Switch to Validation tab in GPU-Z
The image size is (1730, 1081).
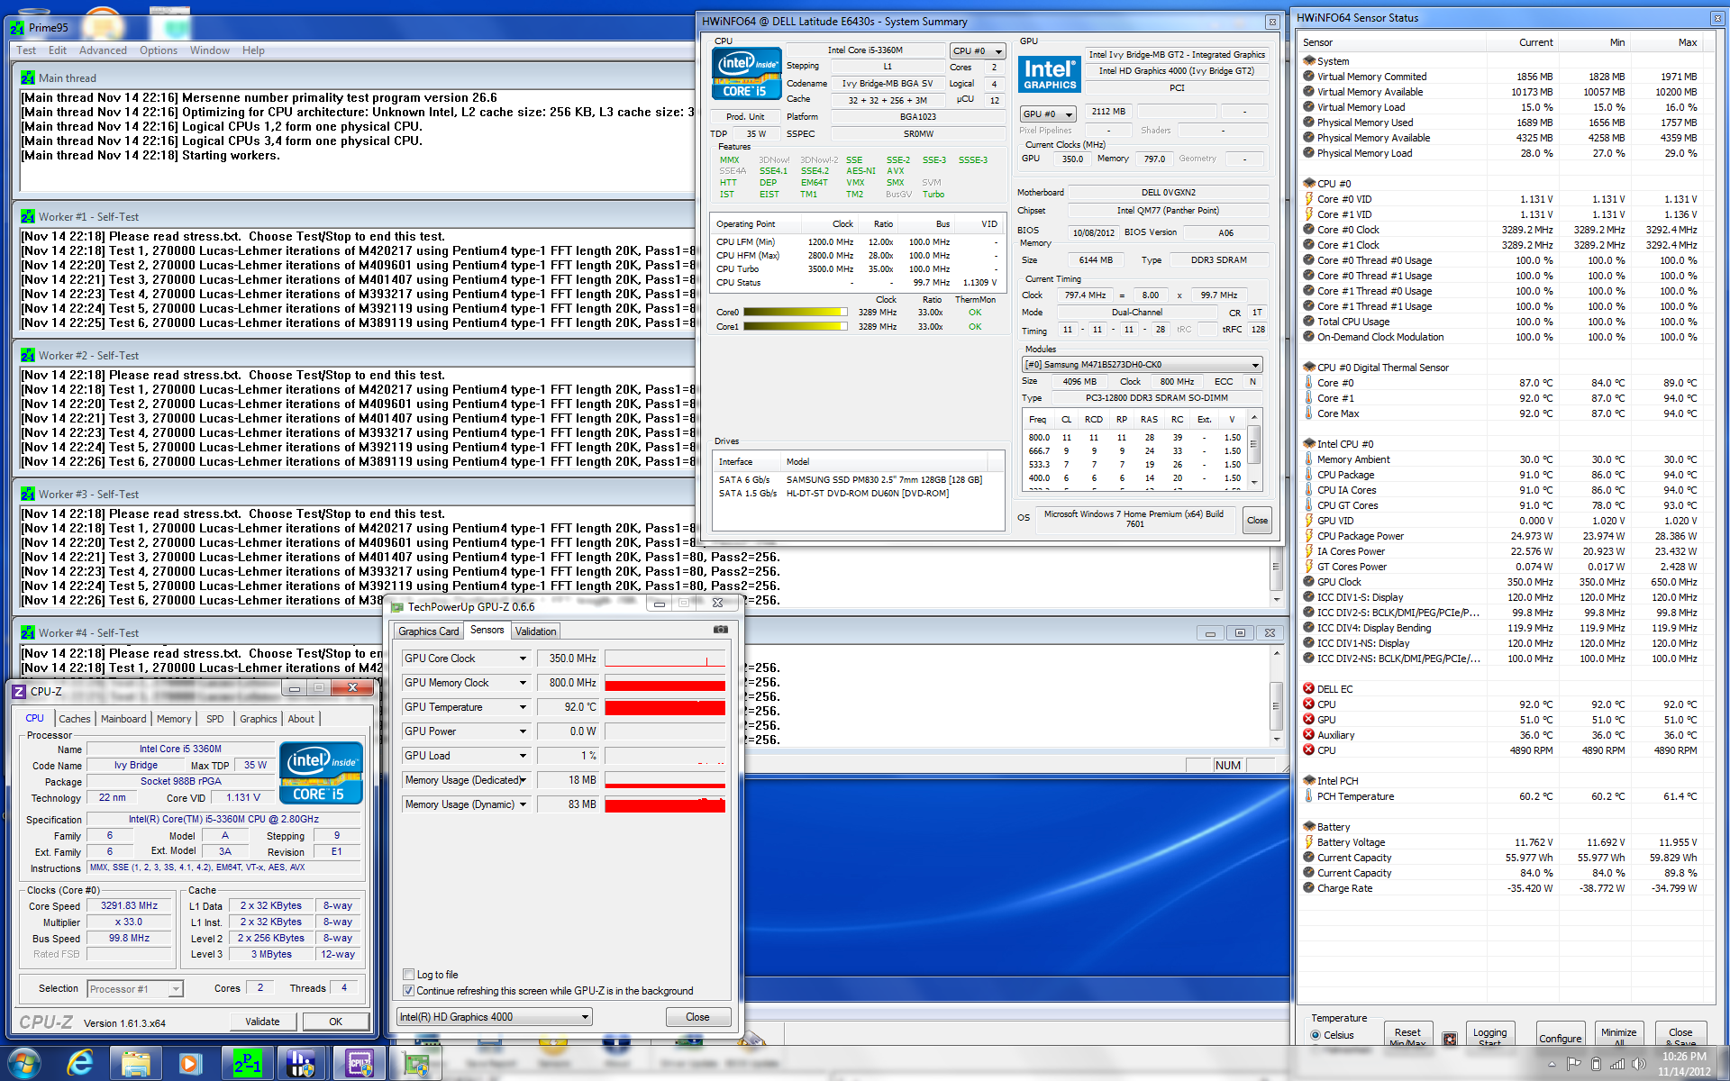tap(536, 631)
